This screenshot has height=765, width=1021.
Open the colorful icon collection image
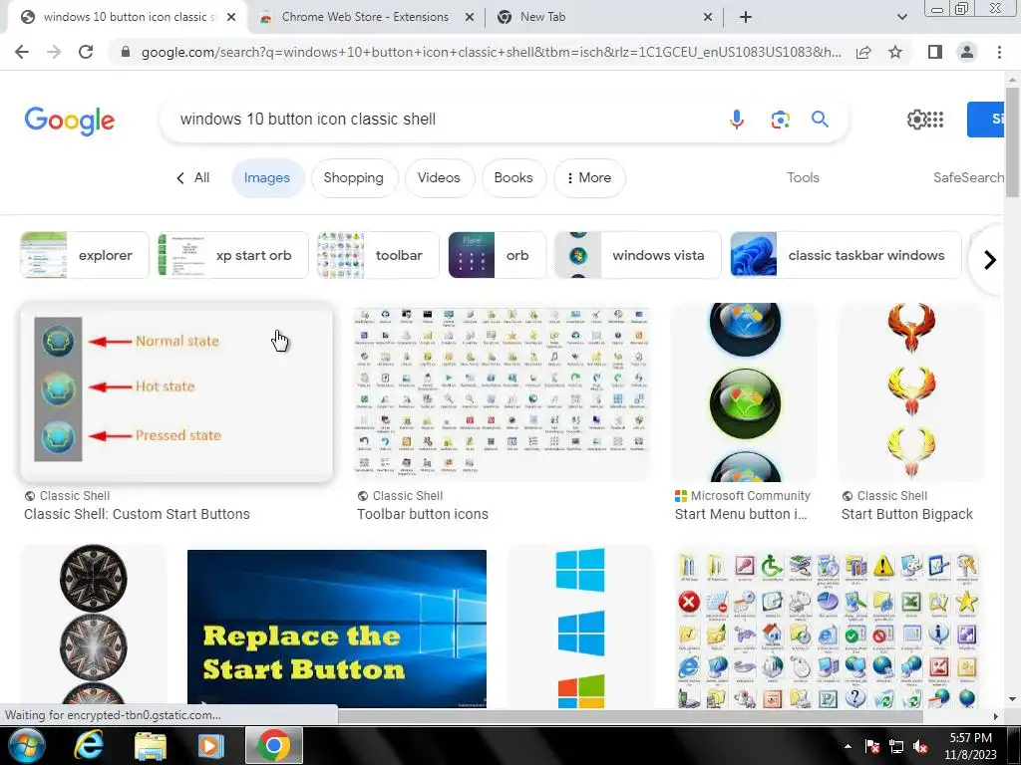(828, 630)
